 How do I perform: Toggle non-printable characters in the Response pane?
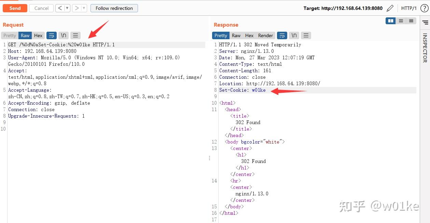tap(294, 35)
